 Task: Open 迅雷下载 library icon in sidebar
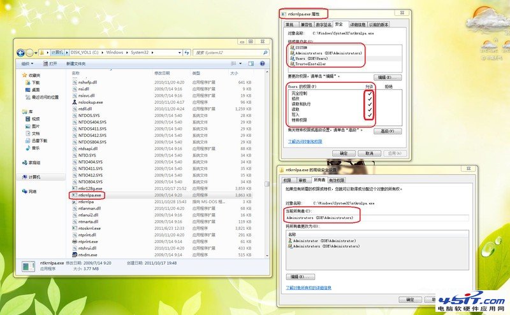pos(28,141)
